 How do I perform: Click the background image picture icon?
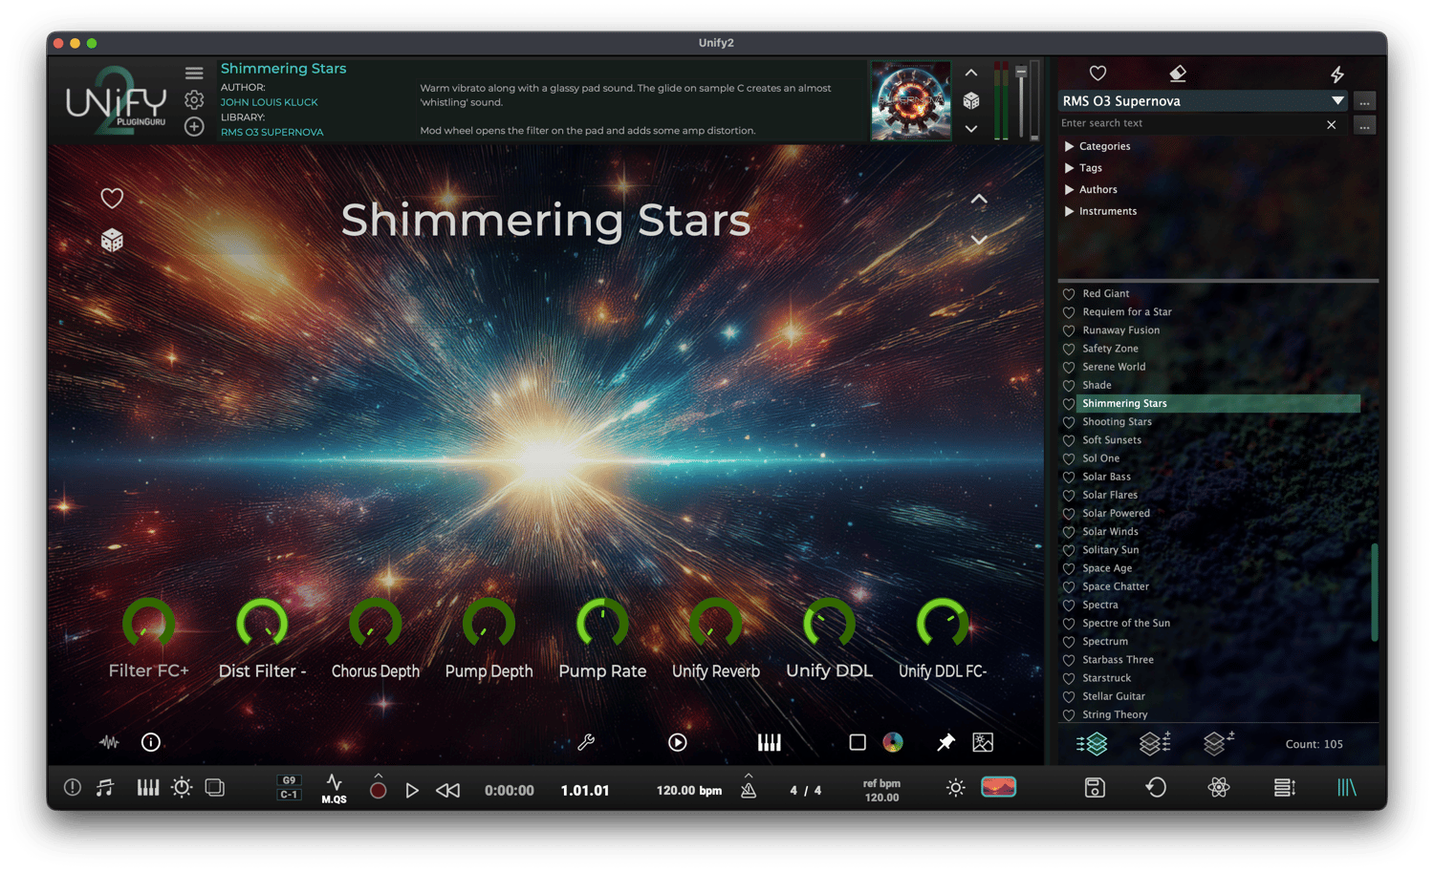pos(983,742)
